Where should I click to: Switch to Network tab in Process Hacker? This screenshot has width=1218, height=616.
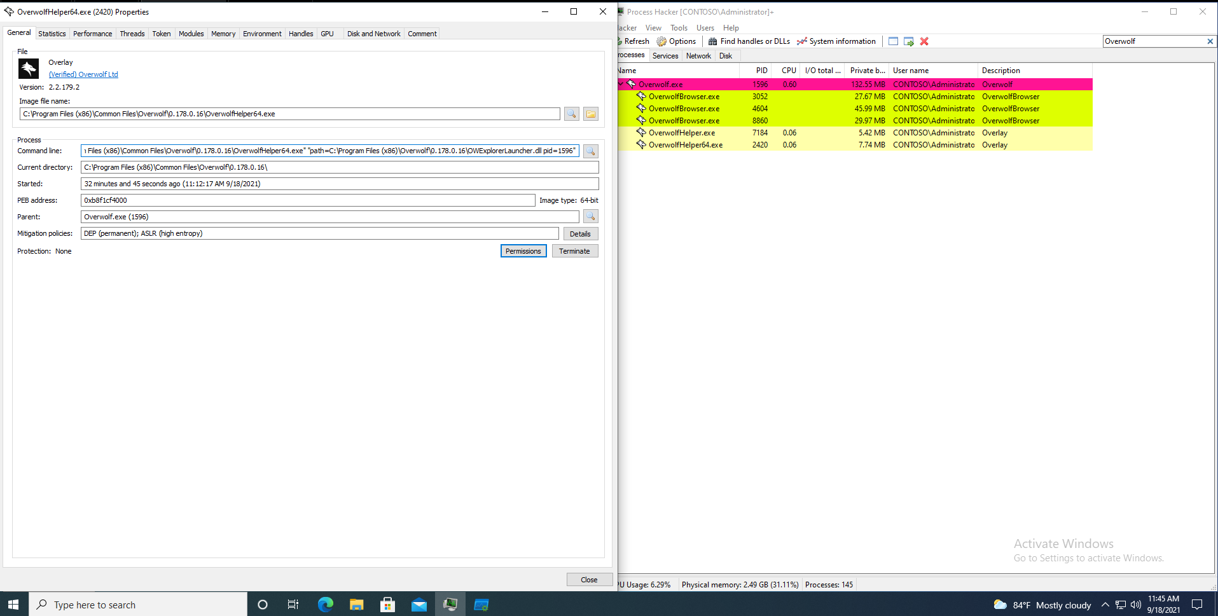coord(698,56)
